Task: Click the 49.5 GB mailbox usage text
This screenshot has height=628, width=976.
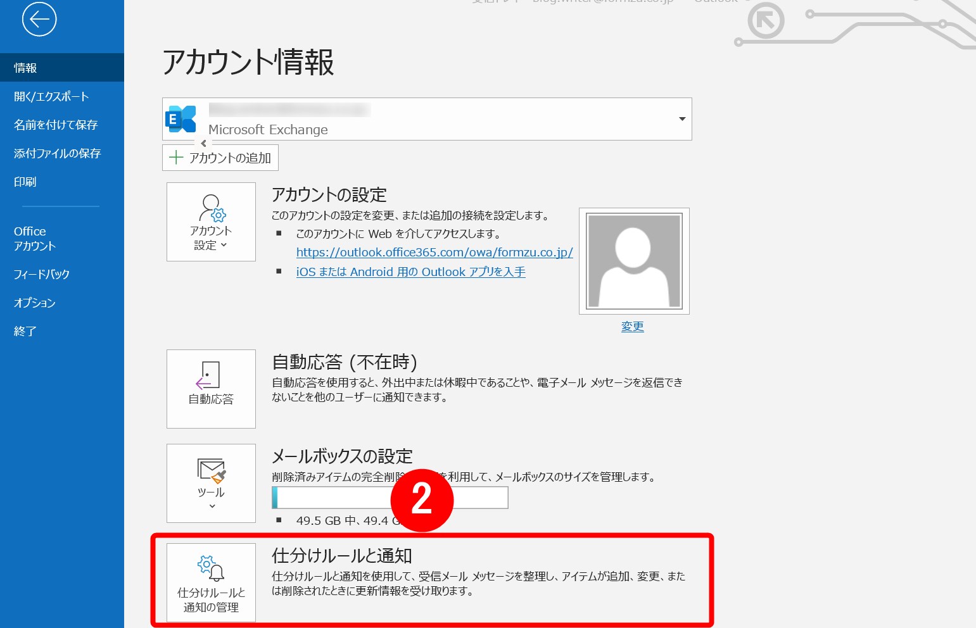Action: (x=348, y=520)
